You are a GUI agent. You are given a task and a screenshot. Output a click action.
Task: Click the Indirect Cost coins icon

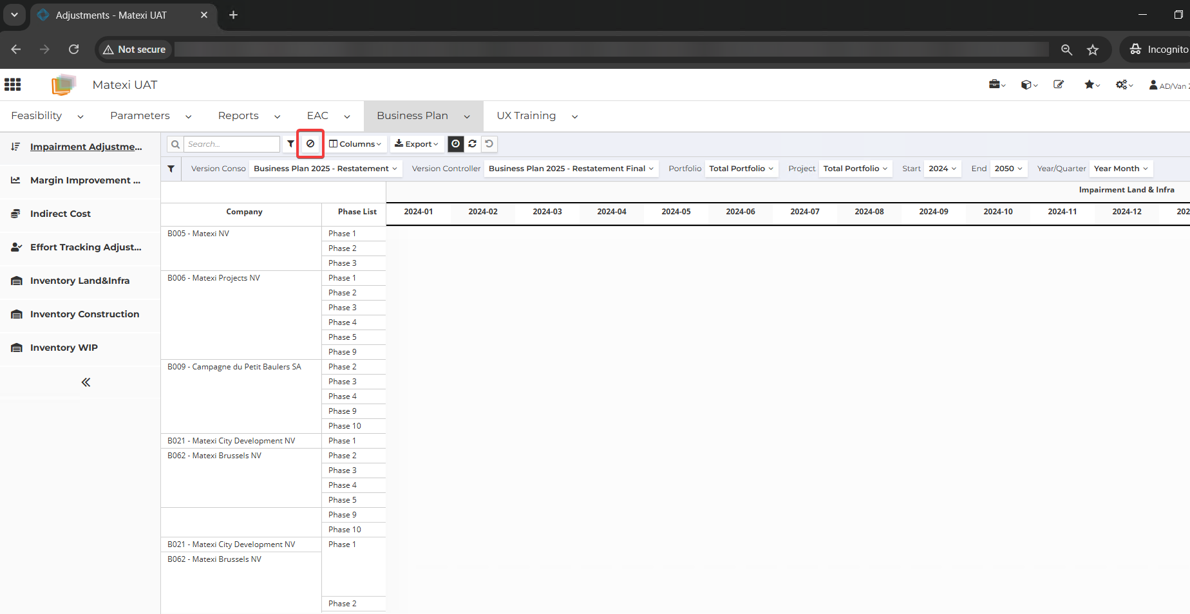pos(15,214)
